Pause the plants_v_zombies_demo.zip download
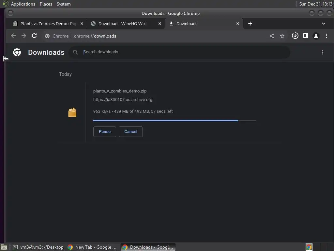The image size is (334, 251). pyautogui.click(x=105, y=132)
